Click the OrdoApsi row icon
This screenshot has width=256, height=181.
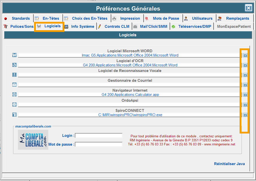[14, 105]
